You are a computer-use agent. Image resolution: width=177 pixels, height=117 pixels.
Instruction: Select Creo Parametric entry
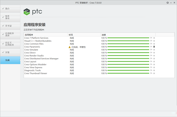(32, 47)
